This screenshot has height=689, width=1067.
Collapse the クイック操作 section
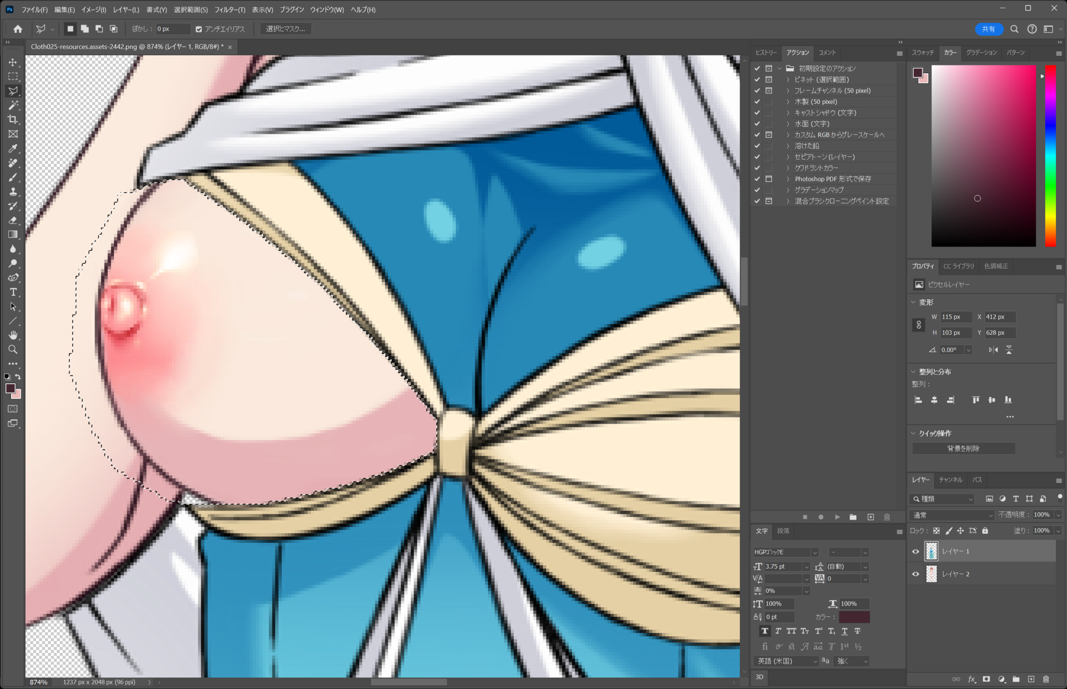pos(913,433)
